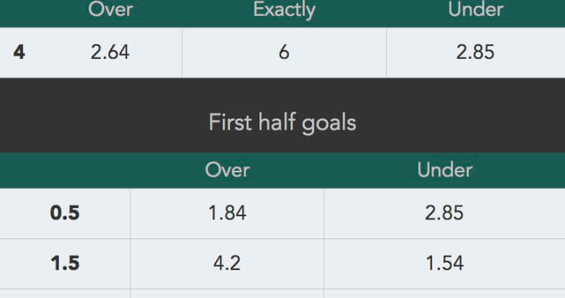Click Over header above the 2.64 odds
565x298 pixels.
pyautogui.click(x=111, y=10)
